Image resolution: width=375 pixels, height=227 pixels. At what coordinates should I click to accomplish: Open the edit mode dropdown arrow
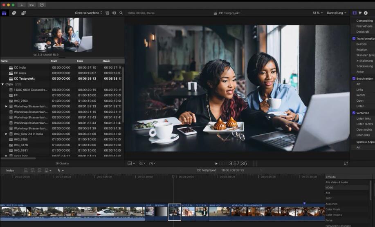(50, 170)
